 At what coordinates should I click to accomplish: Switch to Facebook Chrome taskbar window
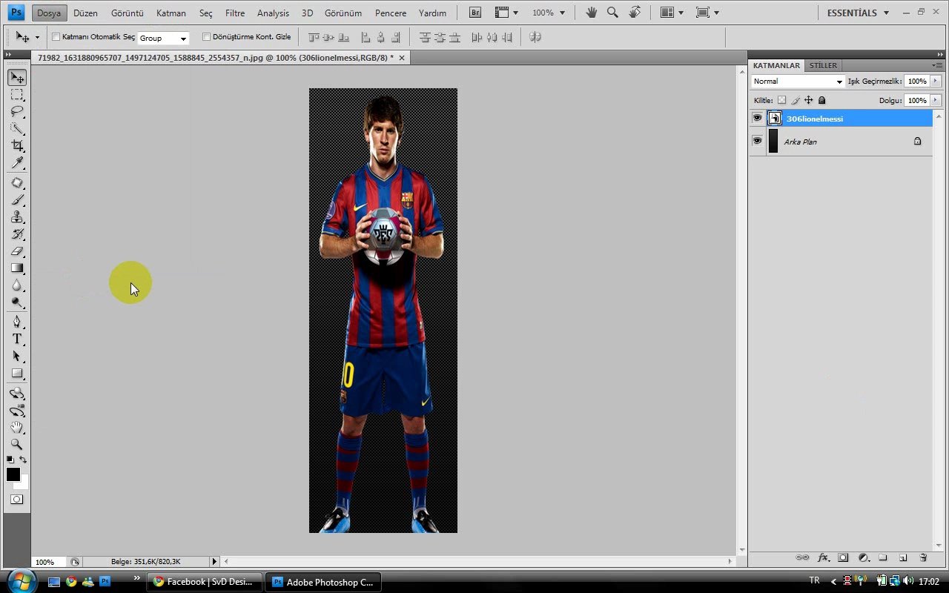click(205, 582)
